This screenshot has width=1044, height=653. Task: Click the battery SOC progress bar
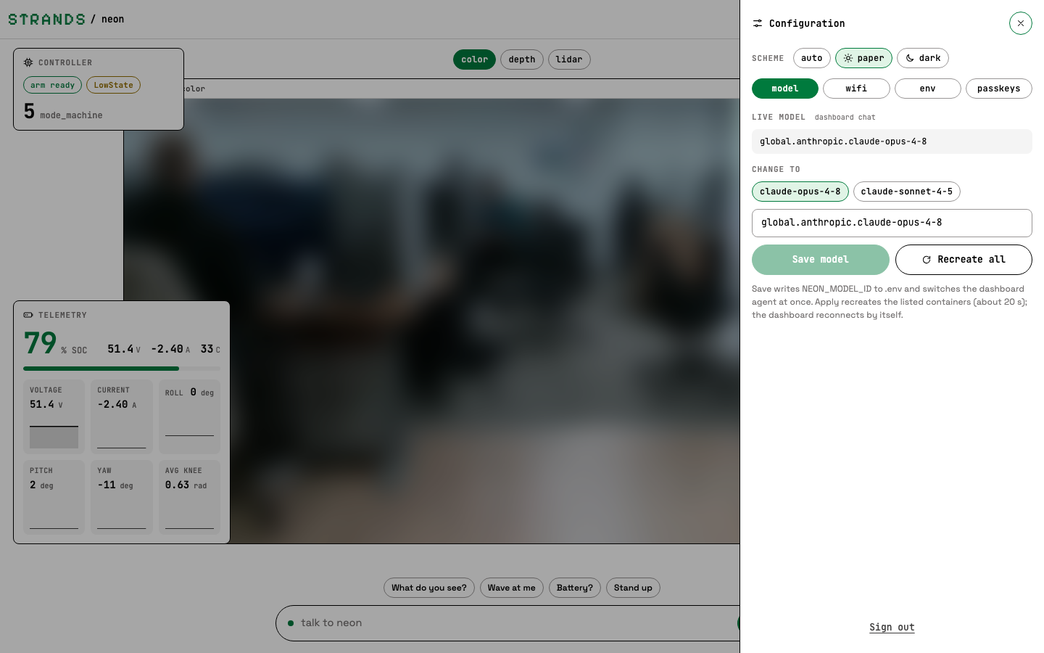tap(122, 369)
